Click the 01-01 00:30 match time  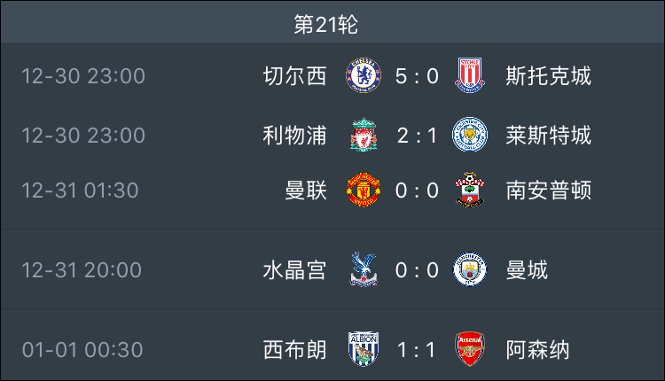(x=82, y=350)
